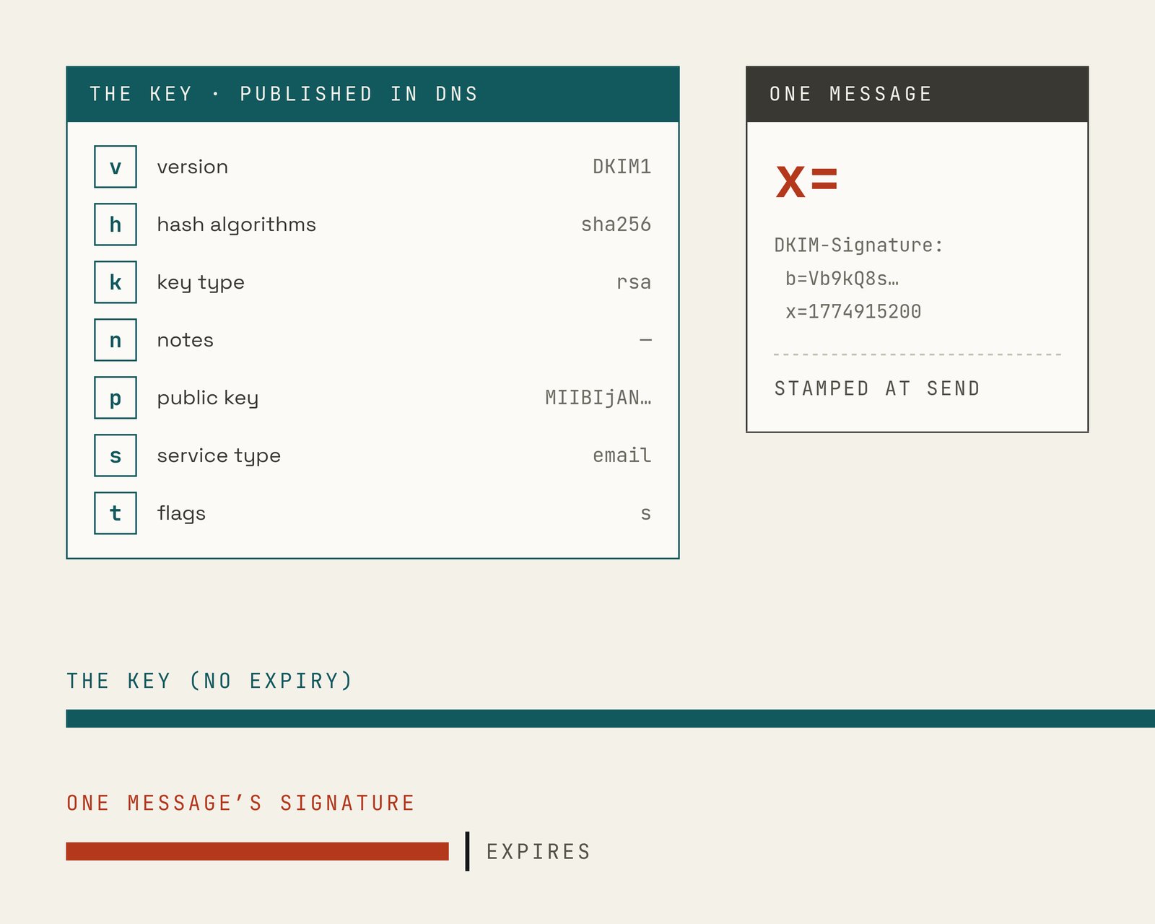Click the 'EXPIRES' label
1155x924 pixels.
click(x=539, y=852)
